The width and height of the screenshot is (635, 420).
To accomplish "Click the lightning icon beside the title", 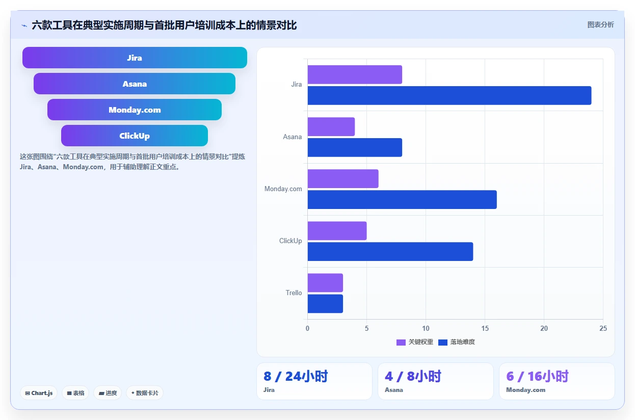I will pyautogui.click(x=24, y=25).
